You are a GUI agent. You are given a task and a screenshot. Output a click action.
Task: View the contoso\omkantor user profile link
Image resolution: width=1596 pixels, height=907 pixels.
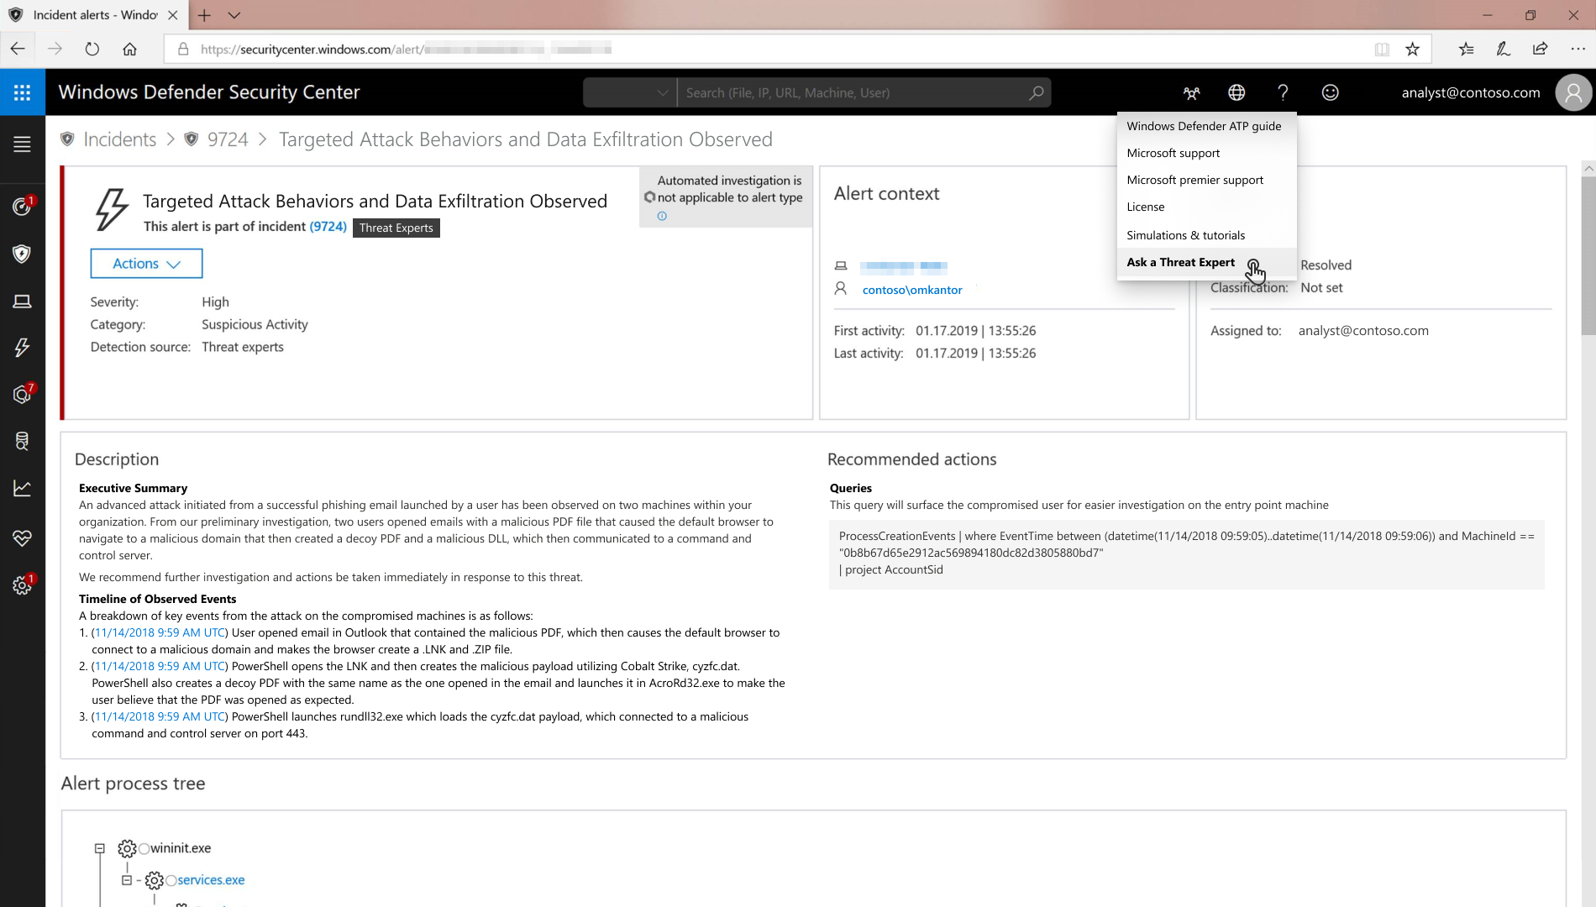(x=912, y=290)
